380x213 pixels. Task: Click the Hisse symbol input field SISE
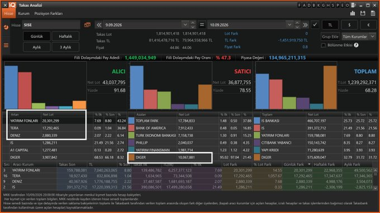(51, 25)
